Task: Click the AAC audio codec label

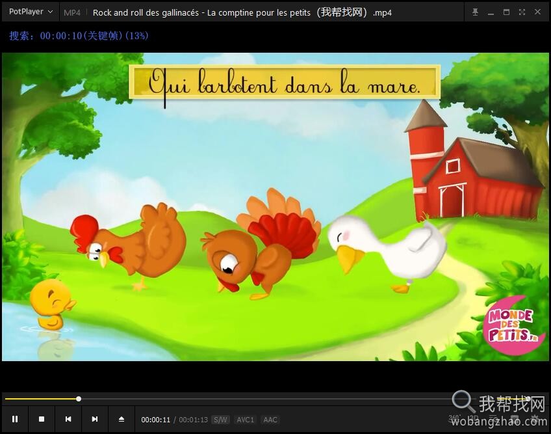Action: (x=270, y=420)
